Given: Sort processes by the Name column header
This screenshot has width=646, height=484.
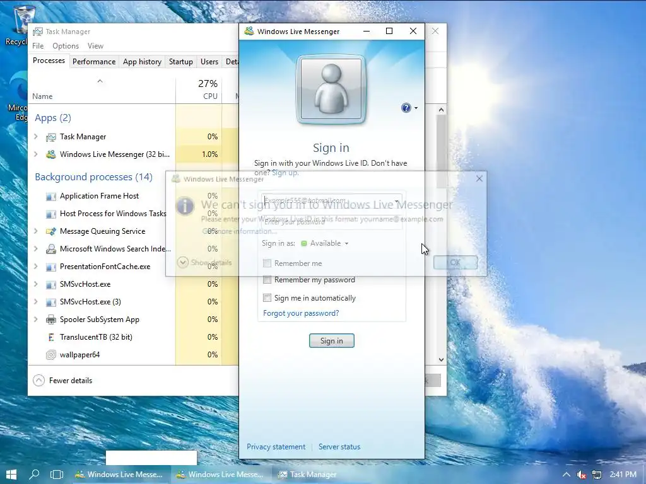Looking at the screenshot, I should [102, 89].
